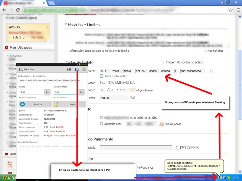Switch to the Banco Bradesco browser tab

(x=24, y=3)
